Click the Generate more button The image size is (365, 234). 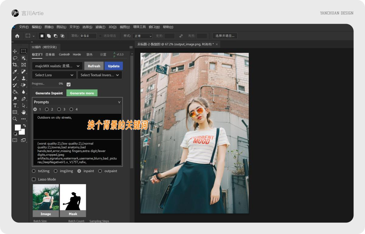(x=82, y=93)
